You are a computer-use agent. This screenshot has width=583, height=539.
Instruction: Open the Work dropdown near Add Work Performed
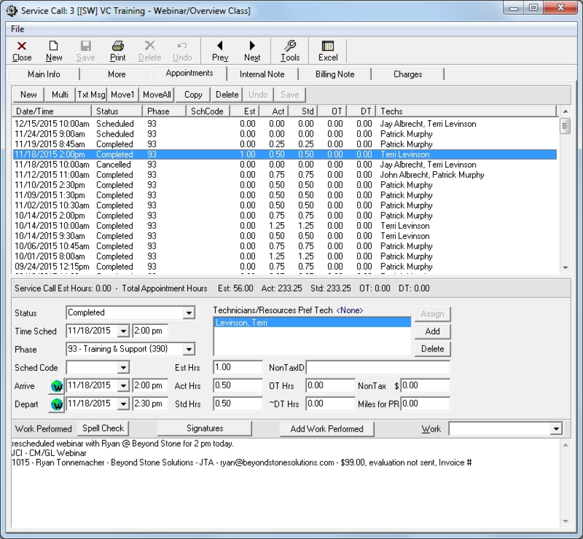pos(557,429)
